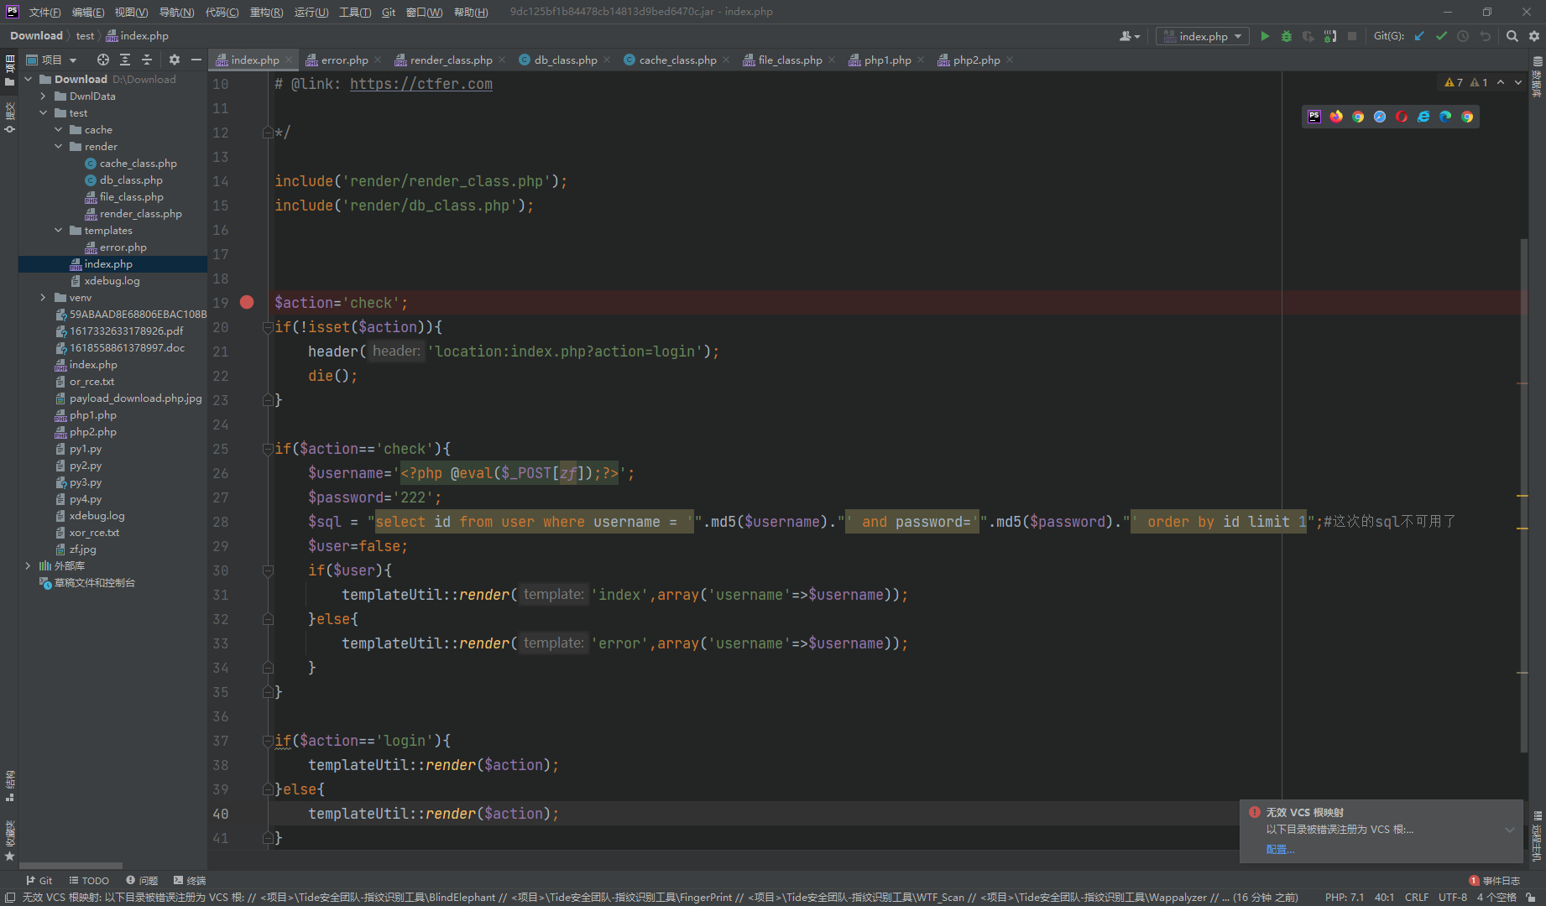Image resolution: width=1546 pixels, height=906 pixels.
Task: Toggle the read-only lock icon in the status bar
Action: point(1532,897)
